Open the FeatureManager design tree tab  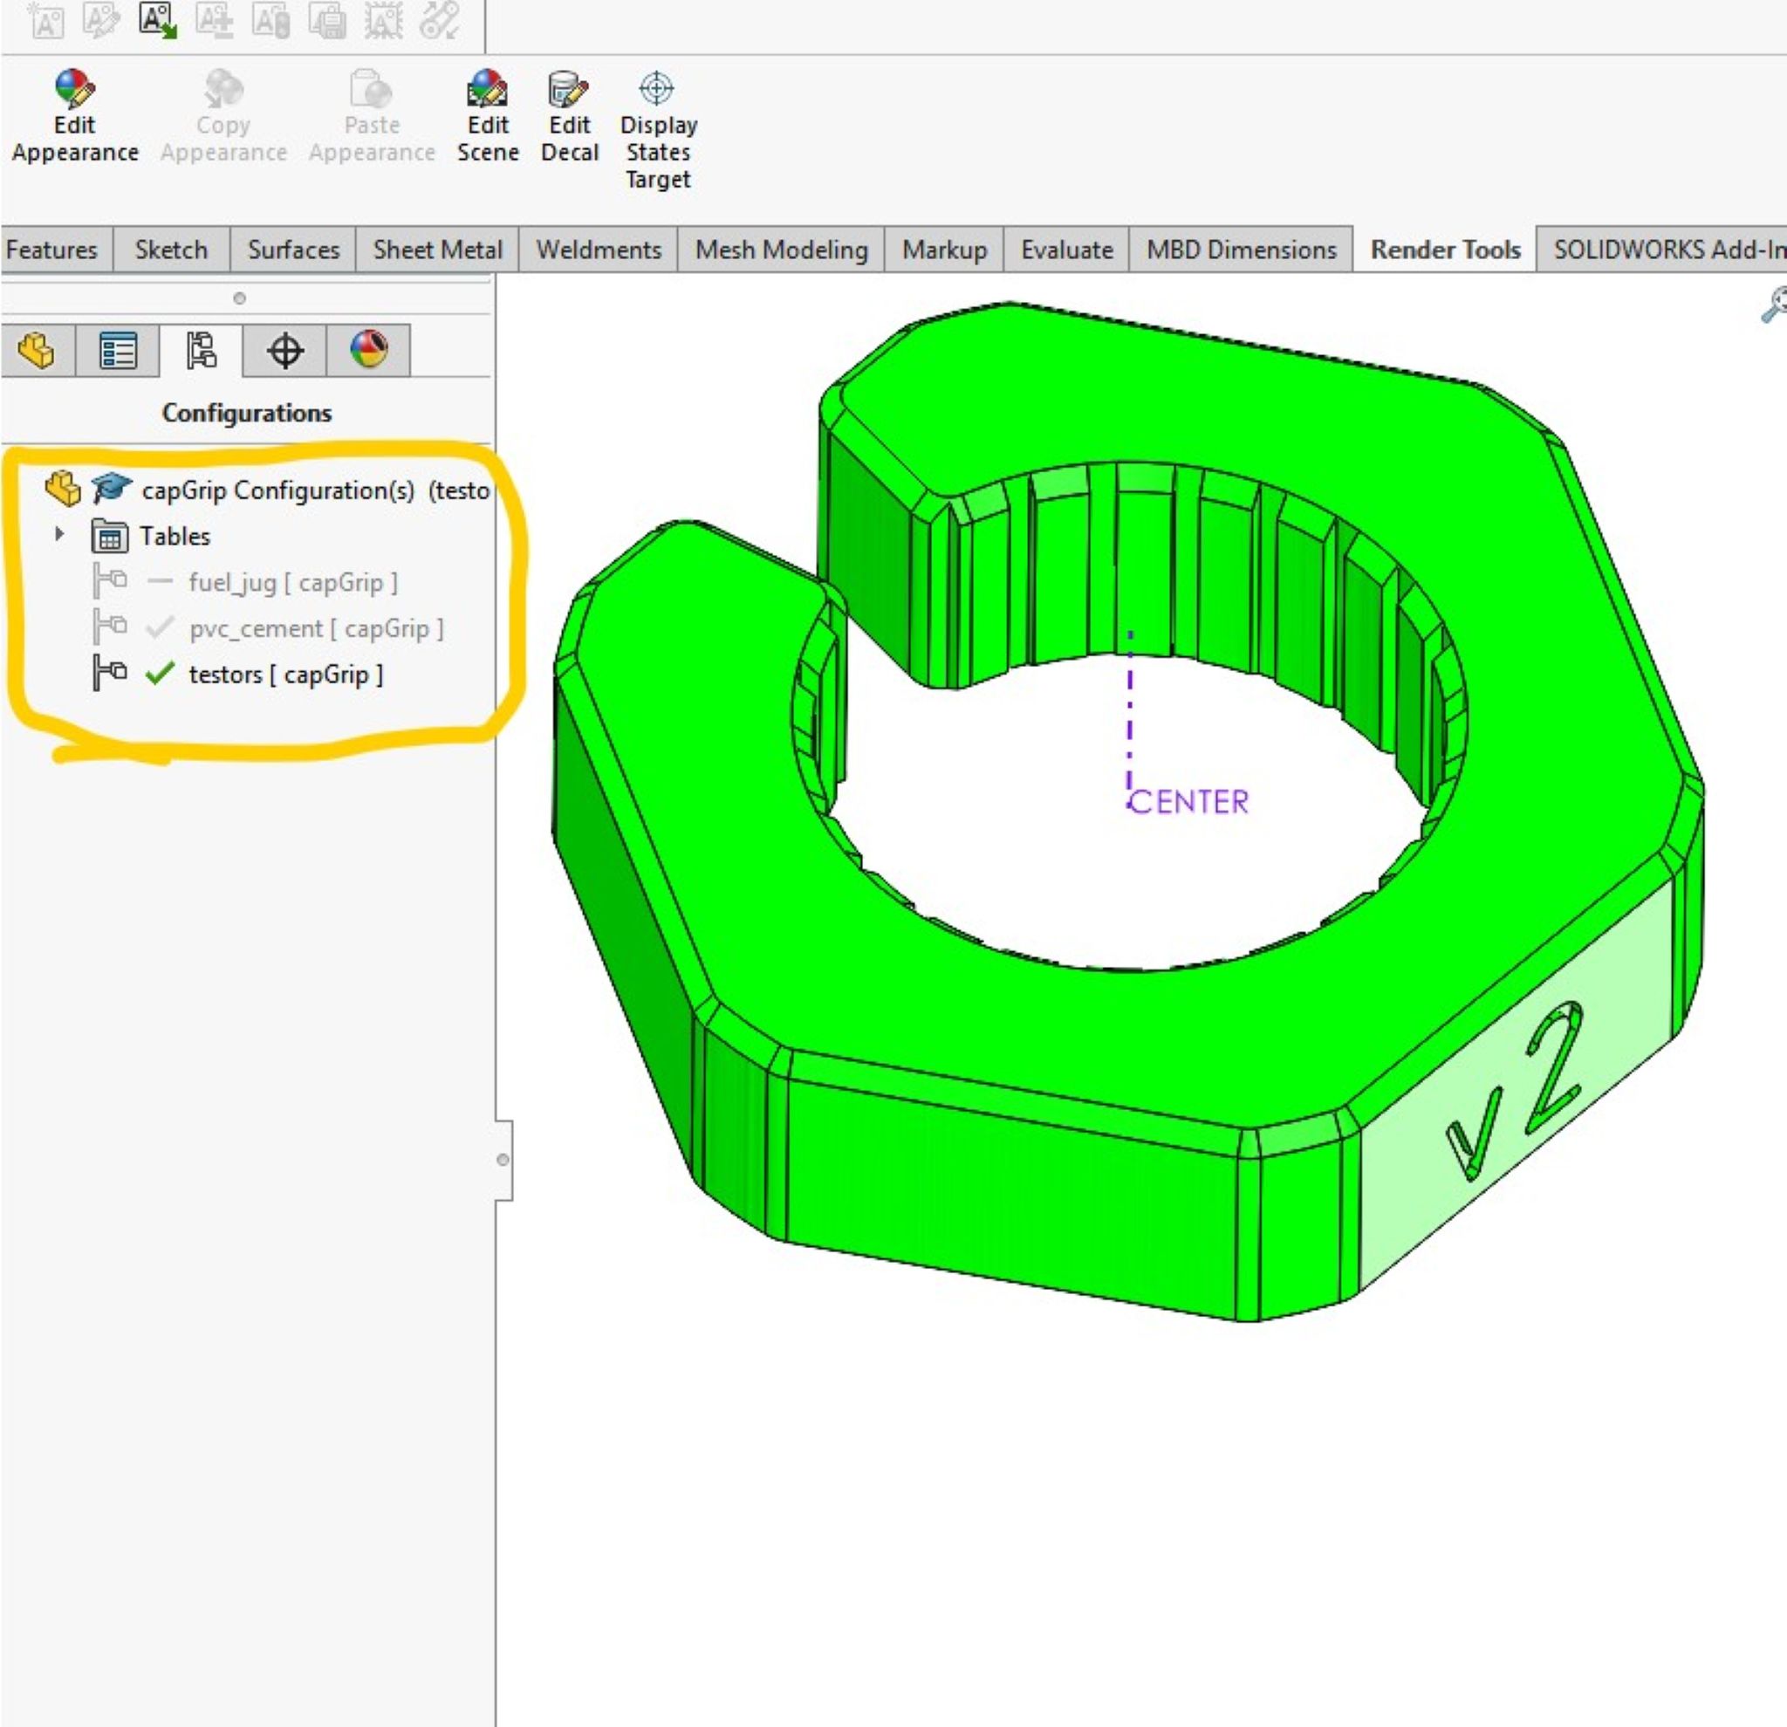[x=38, y=351]
